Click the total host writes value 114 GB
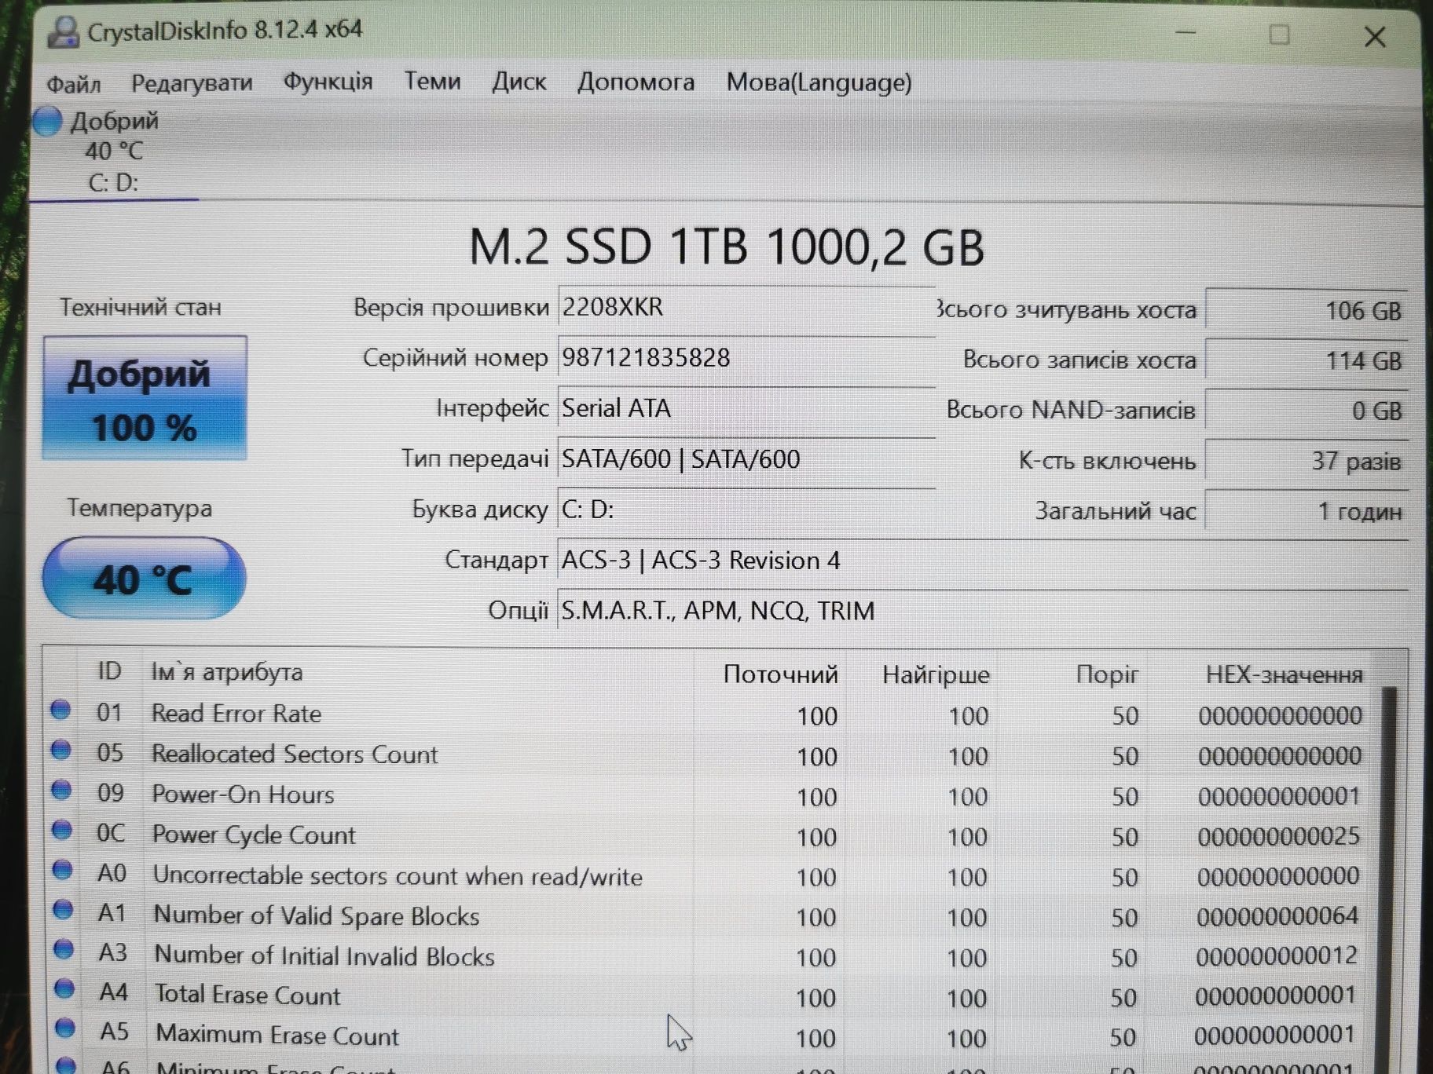The height and width of the screenshot is (1074, 1433). (x=1307, y=360)
